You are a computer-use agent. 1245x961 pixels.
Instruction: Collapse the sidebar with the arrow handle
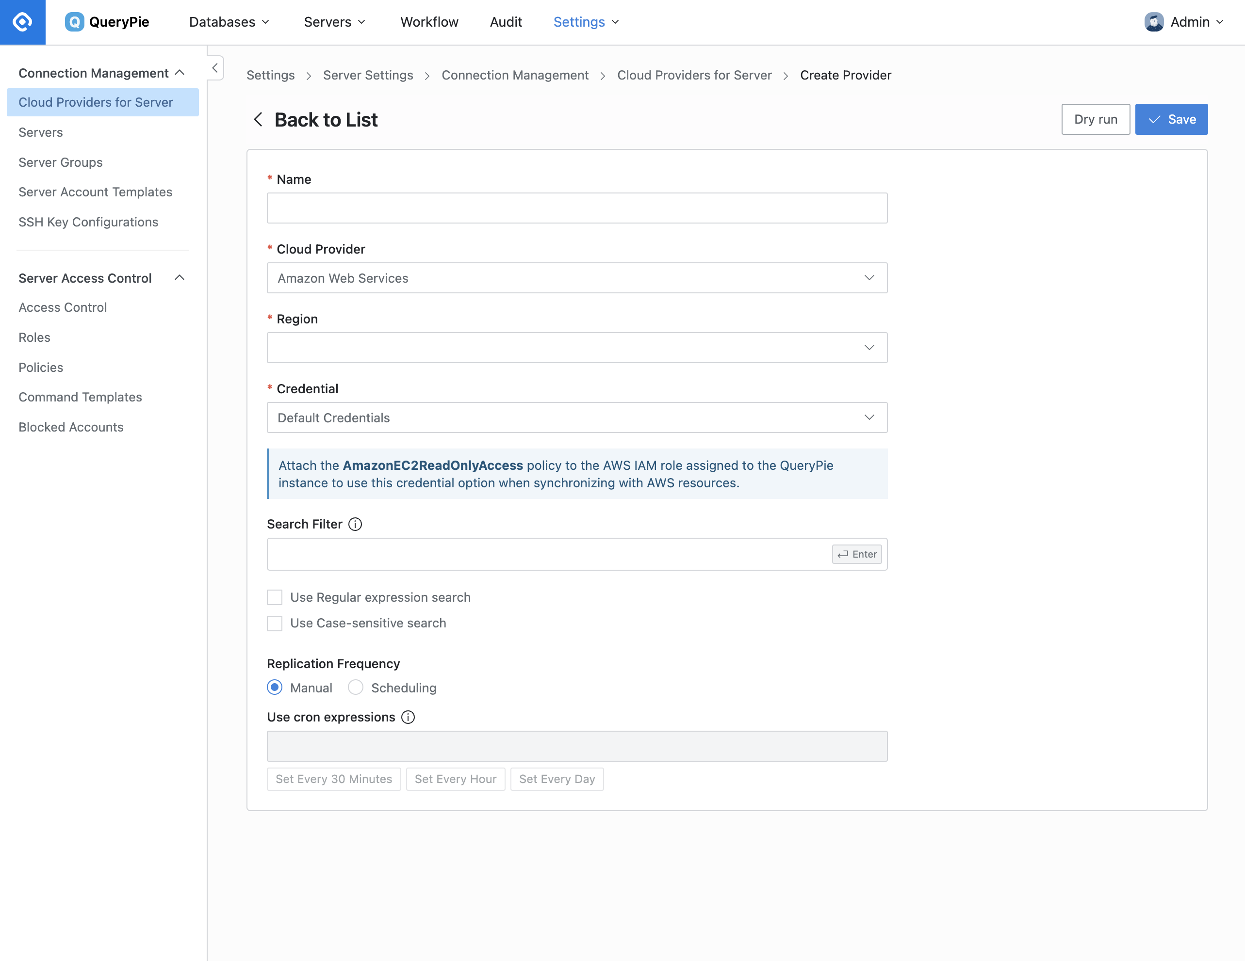pos(215,68)
